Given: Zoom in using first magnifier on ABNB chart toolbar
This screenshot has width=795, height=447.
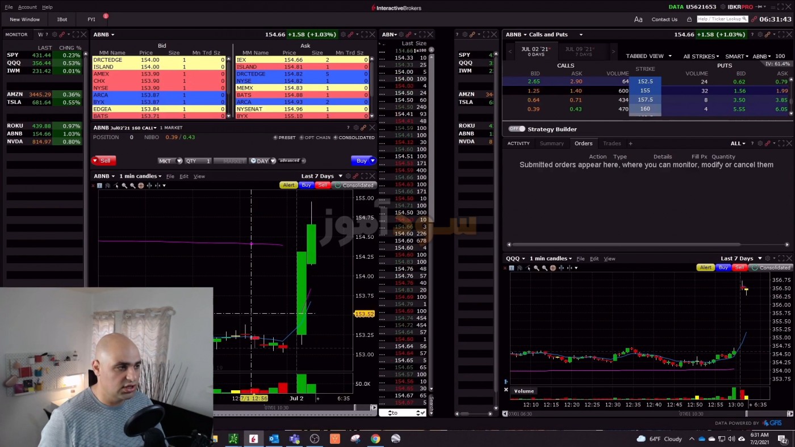Looking at the screenshot, I should pyautogui.click(x=124, y=185).
